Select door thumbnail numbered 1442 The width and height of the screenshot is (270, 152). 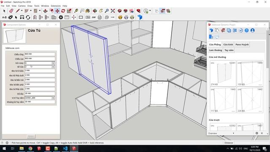[250, 100]
